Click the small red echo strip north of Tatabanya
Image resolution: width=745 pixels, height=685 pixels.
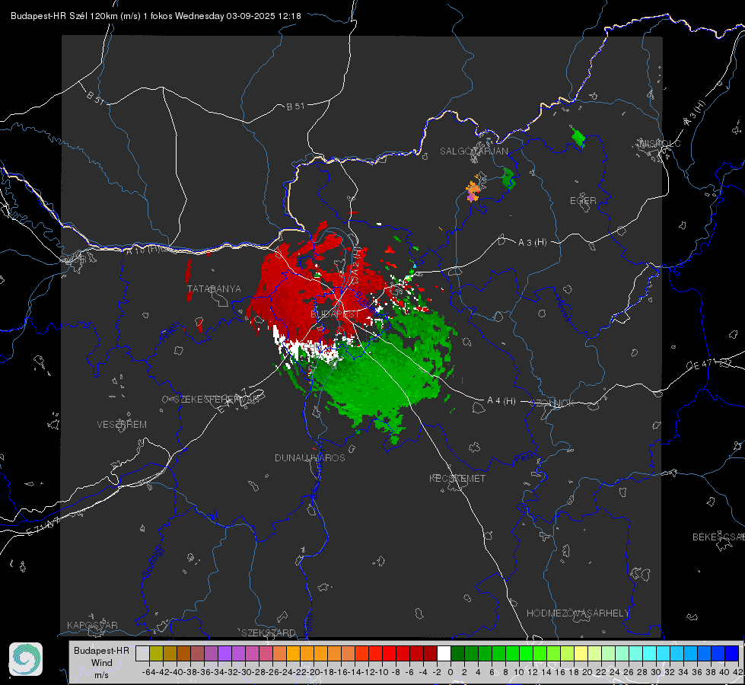coord(188,272)
